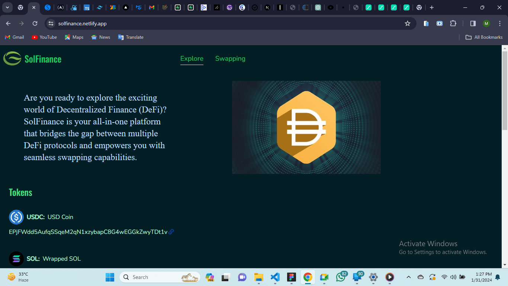Open YouTube bookmark

point(44,37)
